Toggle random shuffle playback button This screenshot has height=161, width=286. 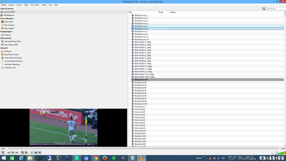[40, 152]
